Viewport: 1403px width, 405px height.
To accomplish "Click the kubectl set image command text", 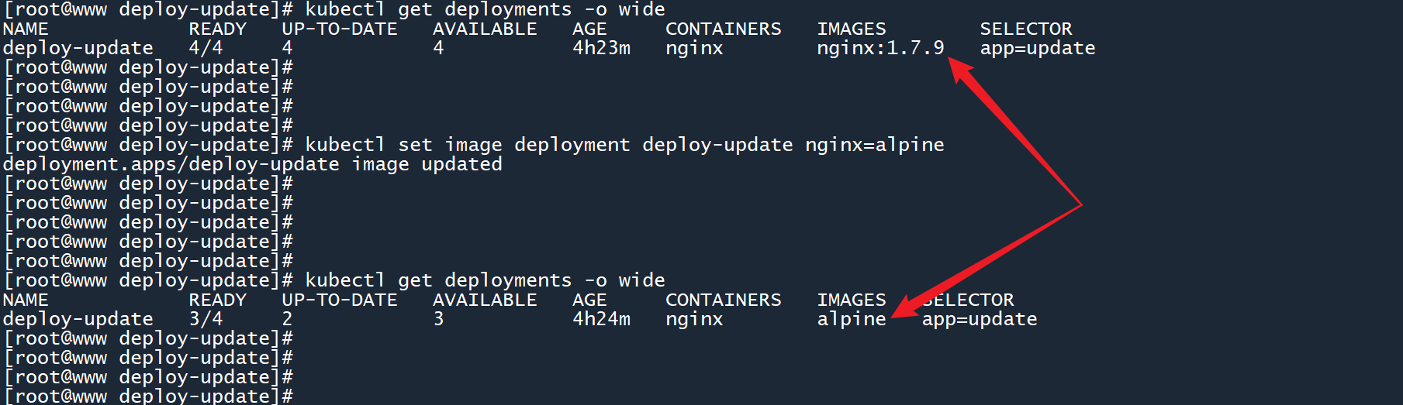I will [403, 145].
